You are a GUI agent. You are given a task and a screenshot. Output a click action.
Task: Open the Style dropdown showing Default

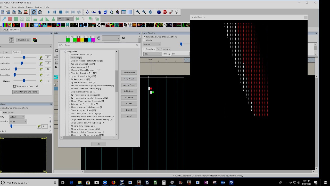[x=17, y=117]
